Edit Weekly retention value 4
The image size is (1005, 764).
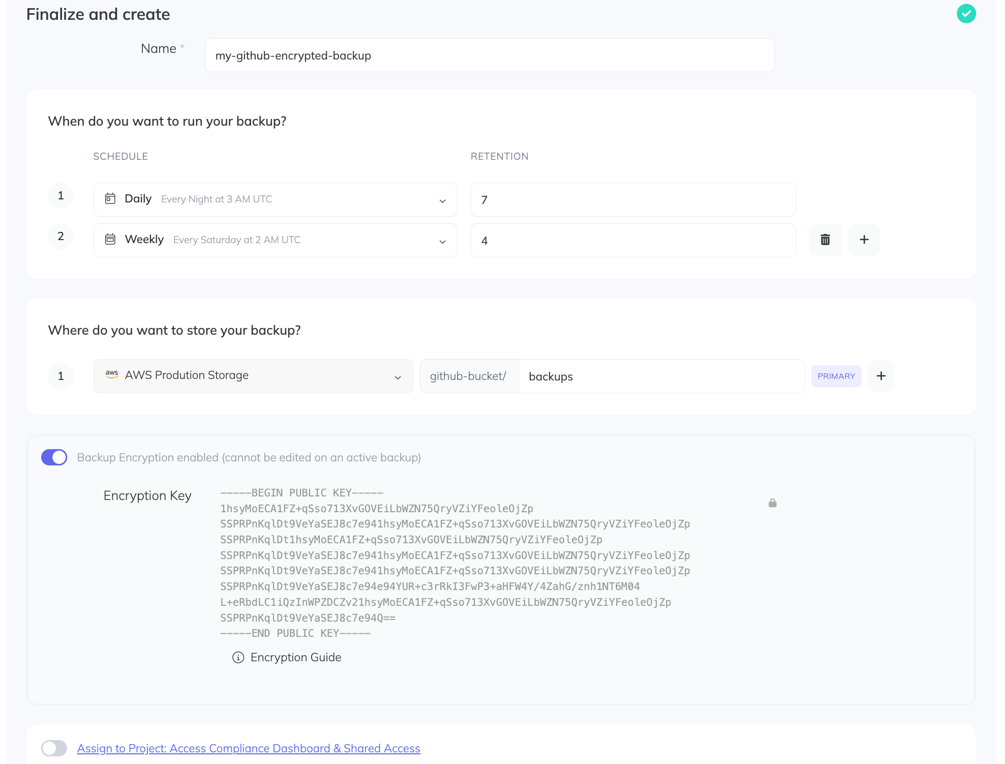(x=633, y=240)
